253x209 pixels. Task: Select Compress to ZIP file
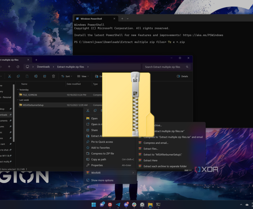click(x=102, y=153)
